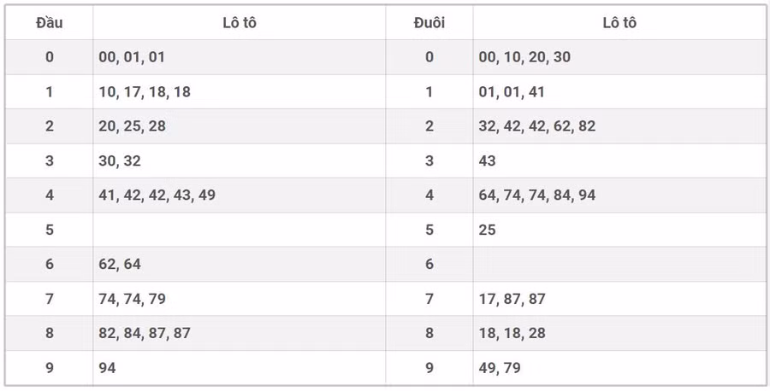Click the 00, 10, 20, 30 cell
This screenshot has width=770, height=391.
point(524,57)
